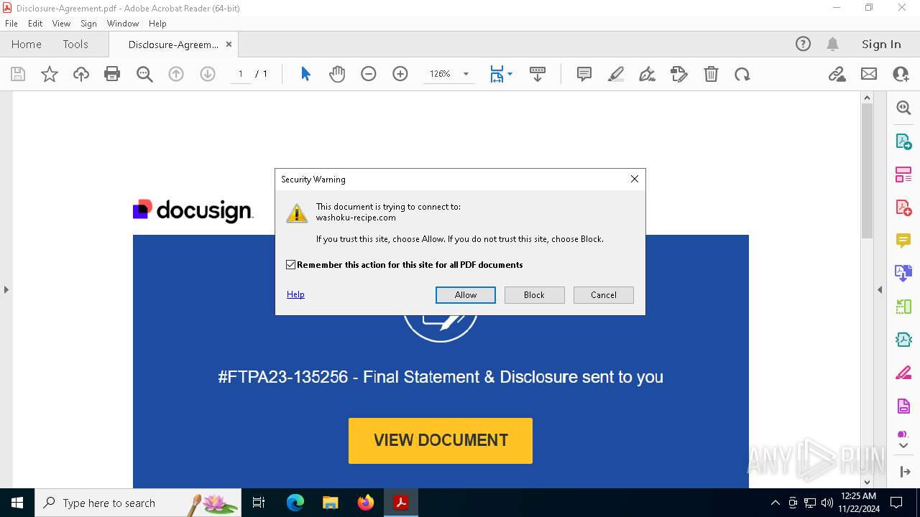Switch to the Home tab

point(27,44)
